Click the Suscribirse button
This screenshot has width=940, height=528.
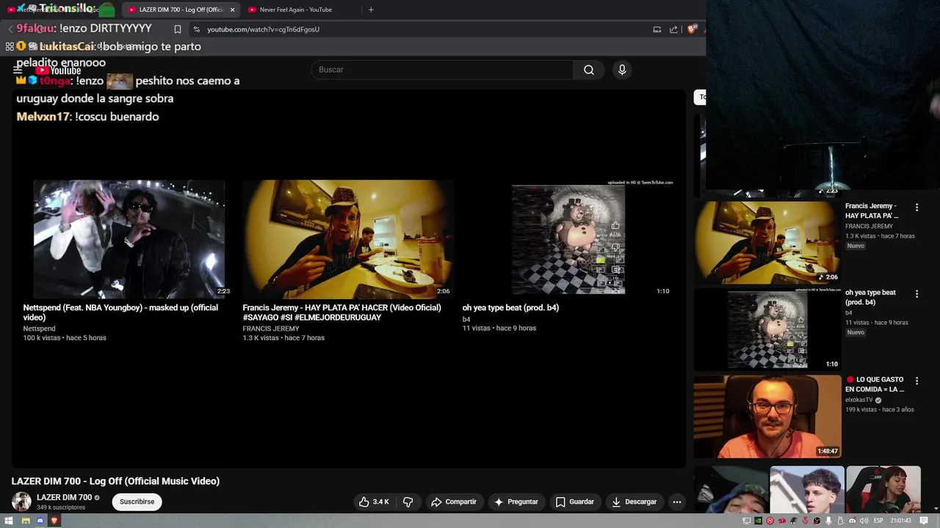[137, 502]
